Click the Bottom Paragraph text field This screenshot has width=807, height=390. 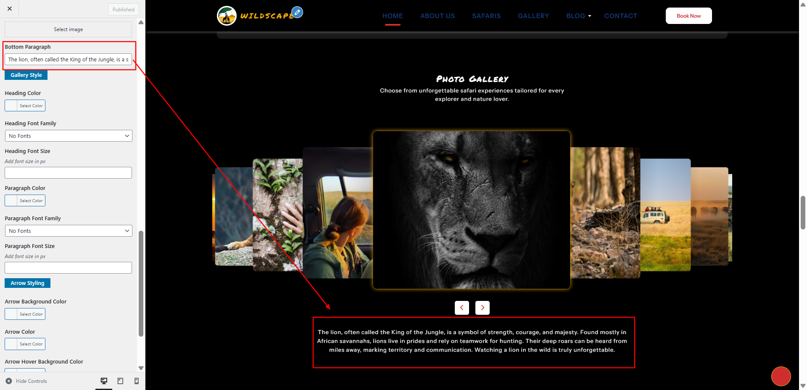click(69, 59)
